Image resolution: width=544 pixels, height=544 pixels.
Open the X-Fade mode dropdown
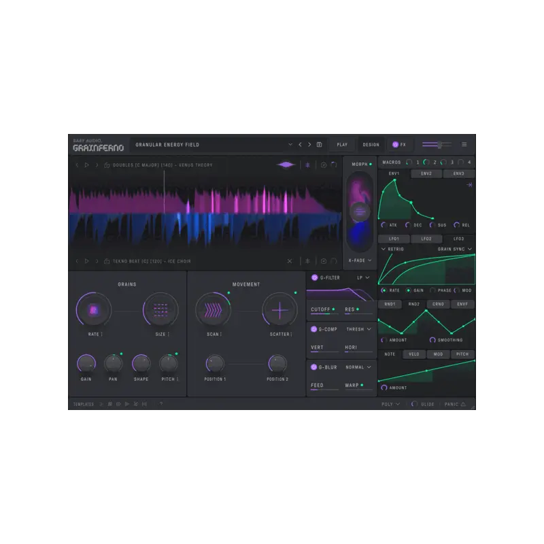[x=360, y=260]
